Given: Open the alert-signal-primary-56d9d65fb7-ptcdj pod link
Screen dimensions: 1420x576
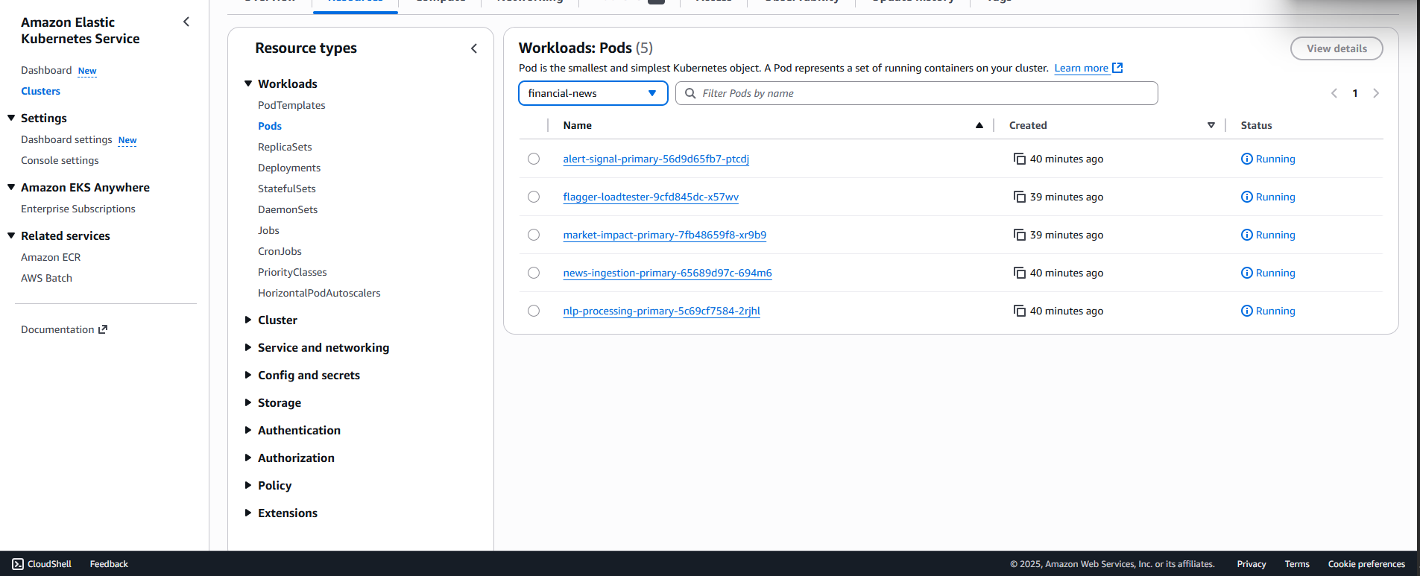Looking at the screenshot, I should (x=656, y=159).
